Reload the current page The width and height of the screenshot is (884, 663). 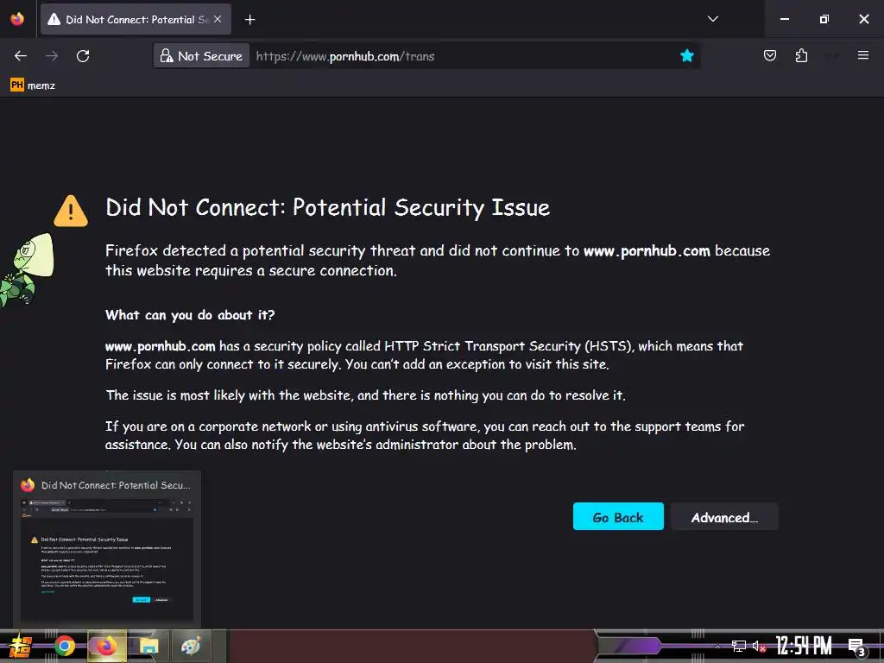(x=83, y=56)
